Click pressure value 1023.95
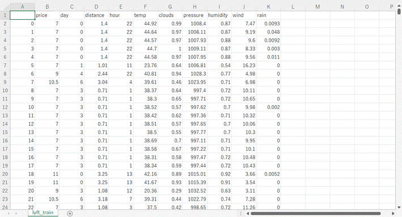The height and width of the screenshot is (217, 402). click(x=195, y=82)
